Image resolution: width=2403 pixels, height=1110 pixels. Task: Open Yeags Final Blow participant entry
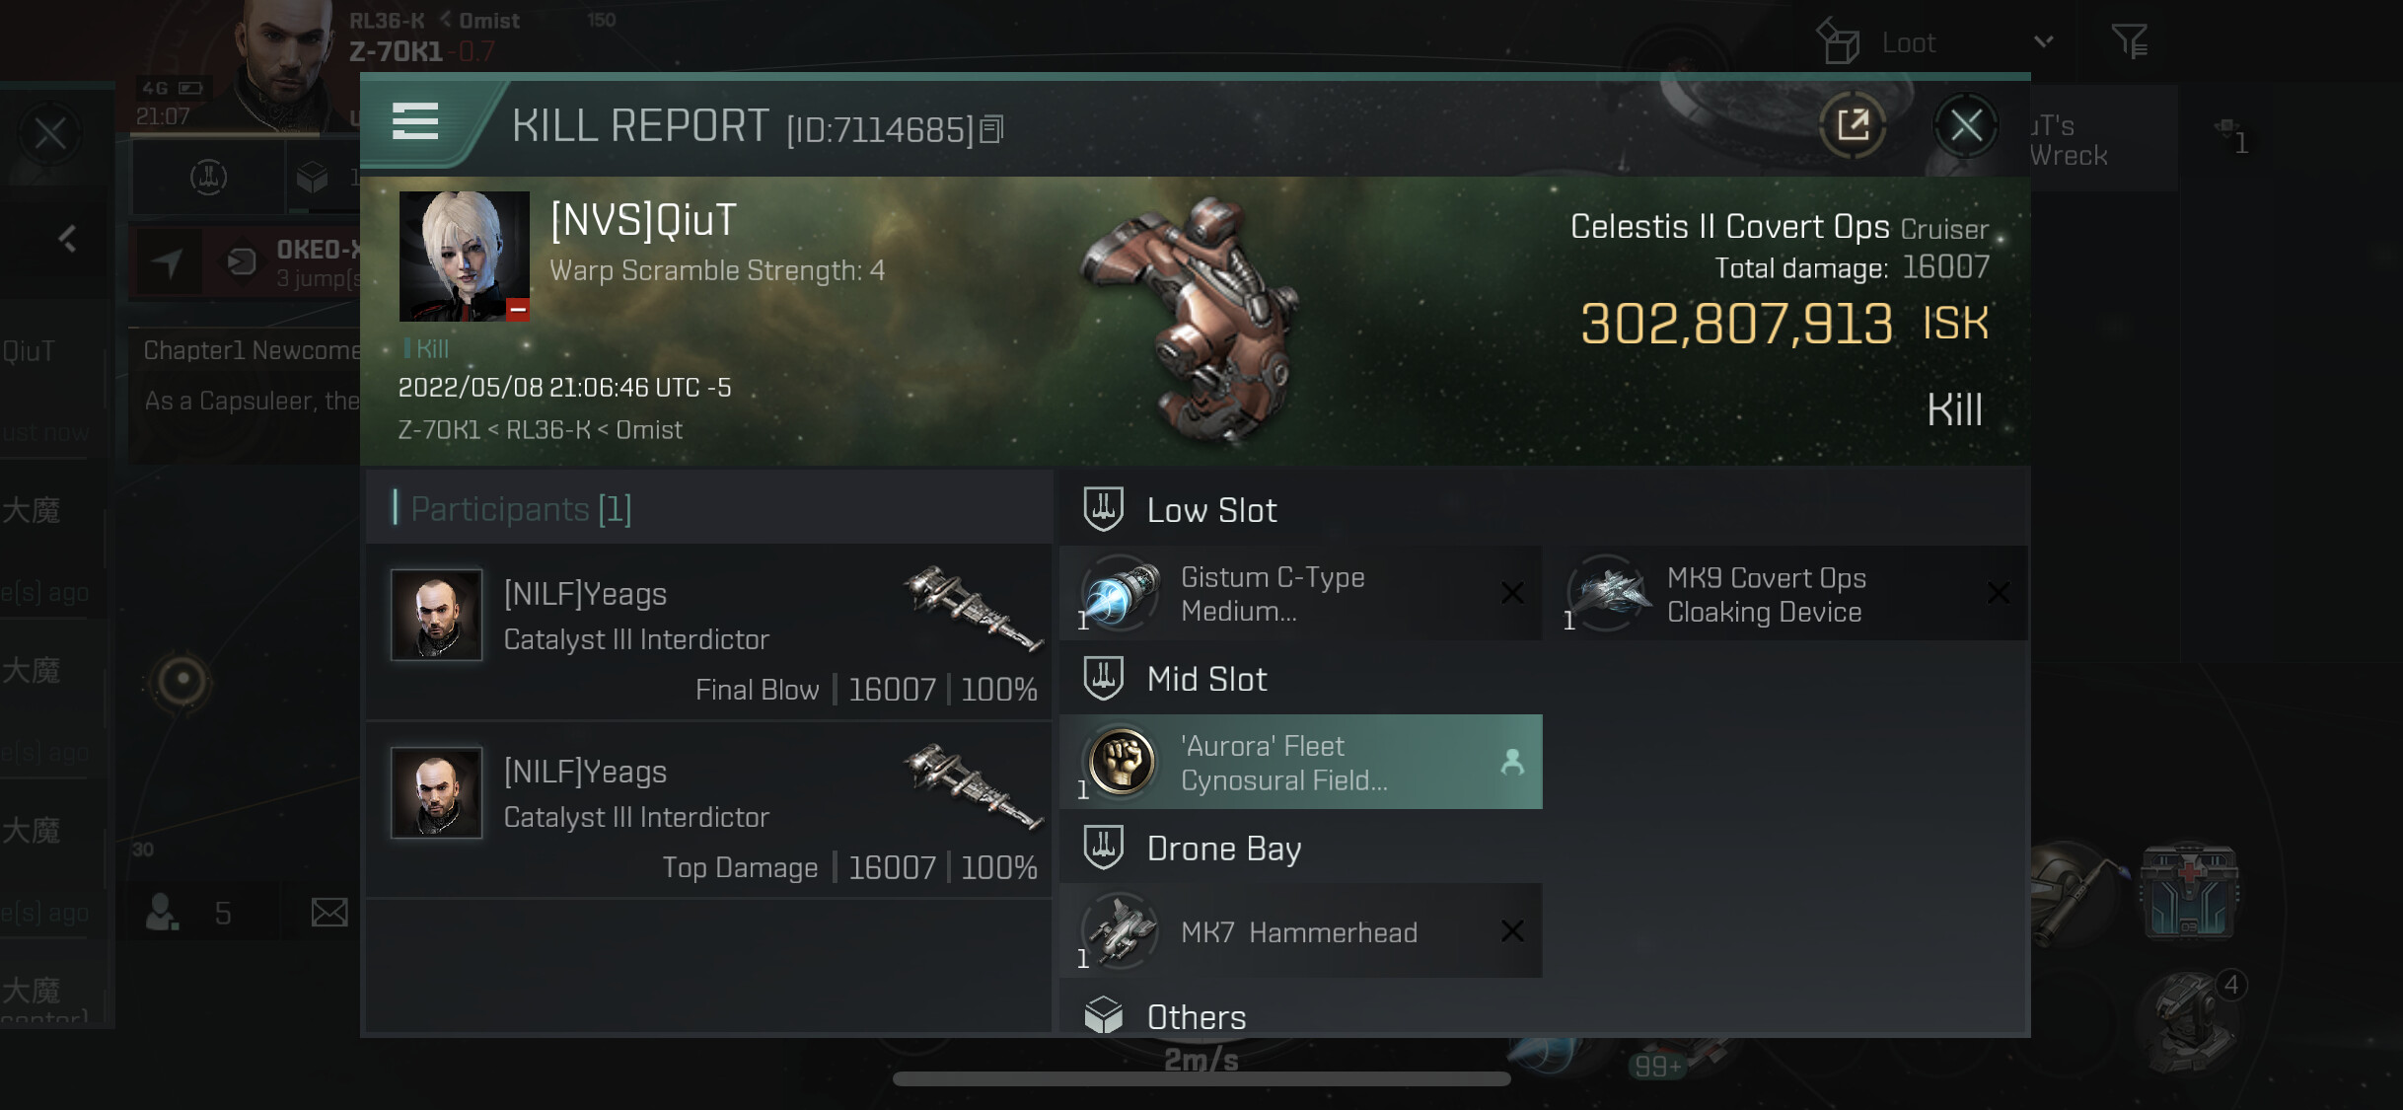point(708,631)
